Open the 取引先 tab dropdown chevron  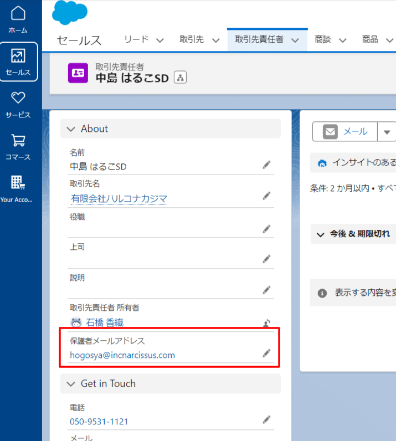pos(215,40)
